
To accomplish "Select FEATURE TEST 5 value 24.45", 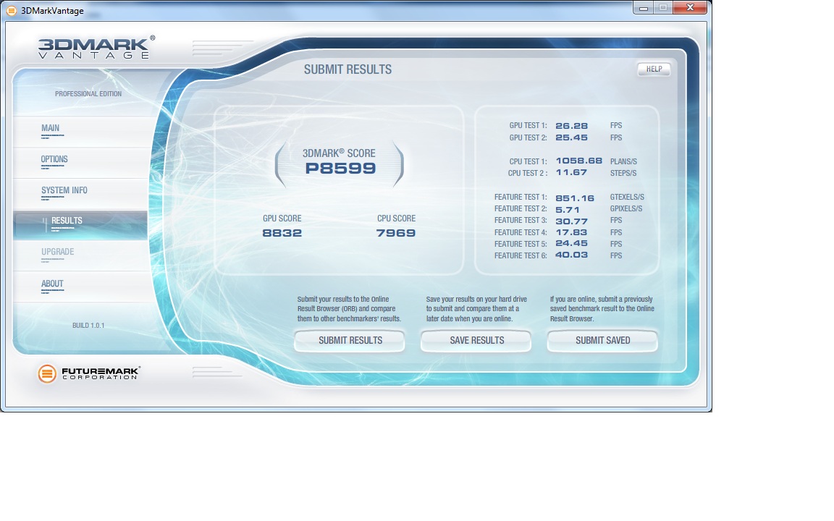I will pyautogui.click(x=572, y=243).
